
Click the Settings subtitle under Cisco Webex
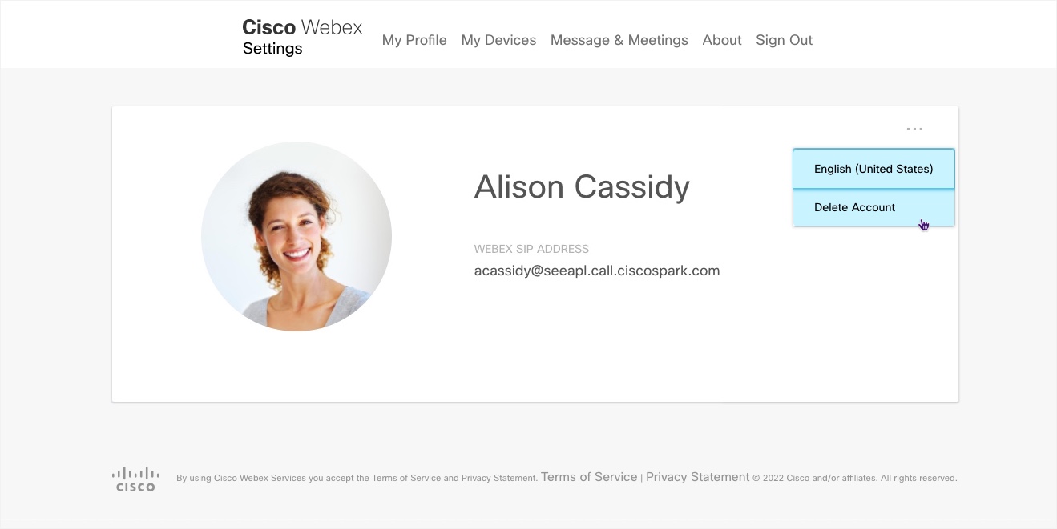272,49
